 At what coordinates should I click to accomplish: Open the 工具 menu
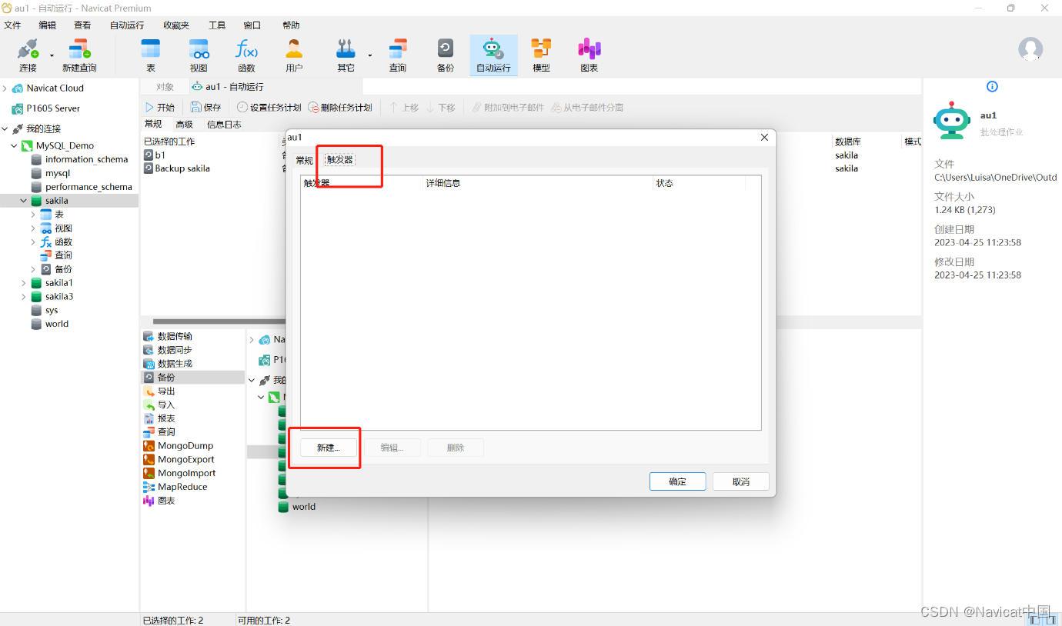pos(217,25)
